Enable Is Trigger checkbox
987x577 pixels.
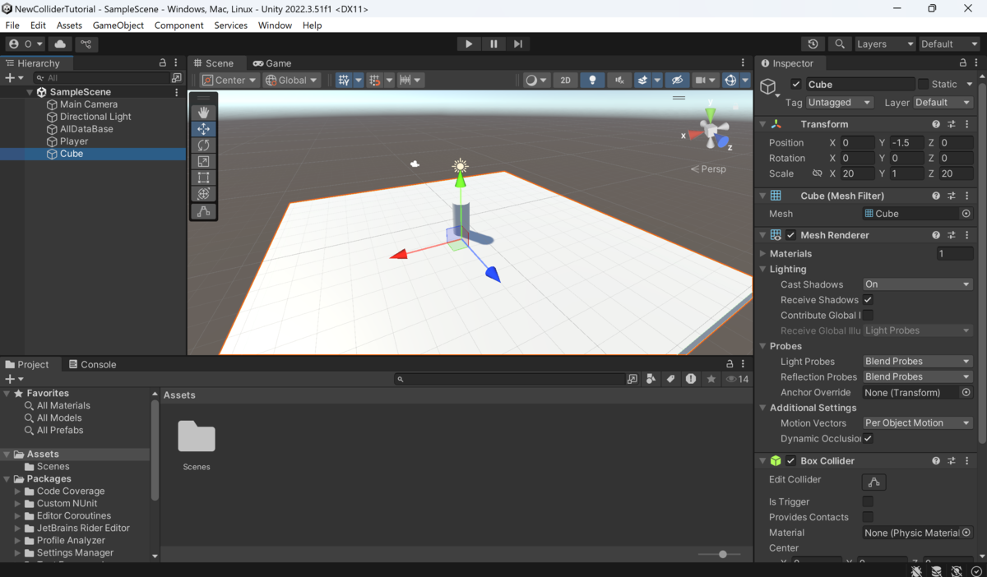(x=868, y=501)
